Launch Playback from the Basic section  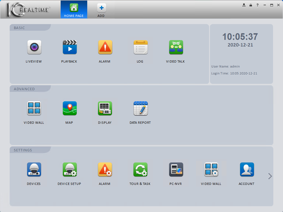click(x=70, y=47)
